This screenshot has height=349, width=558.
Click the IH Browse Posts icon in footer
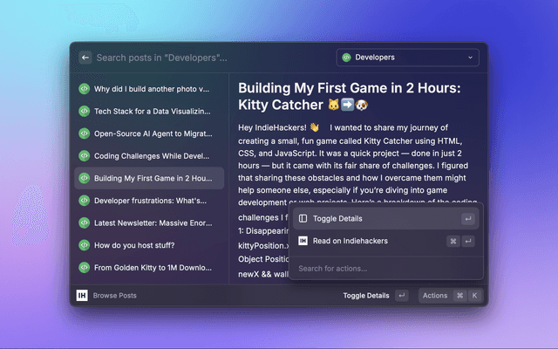click(82, 296)
